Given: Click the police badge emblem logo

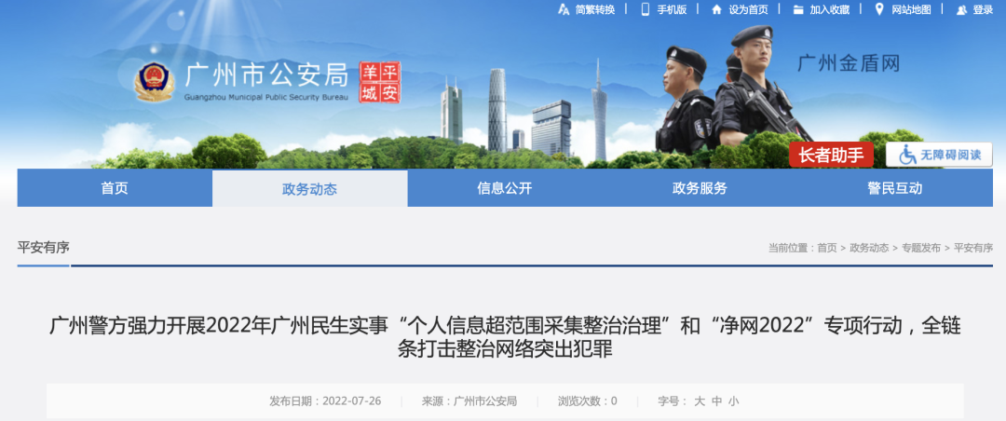Looking at the screenshot, I should pyautogui.click(x=154, y=82).
